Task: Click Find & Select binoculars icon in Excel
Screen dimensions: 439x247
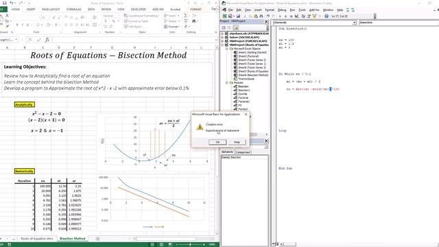Action: pyautogui.click(x=193, y=21)
